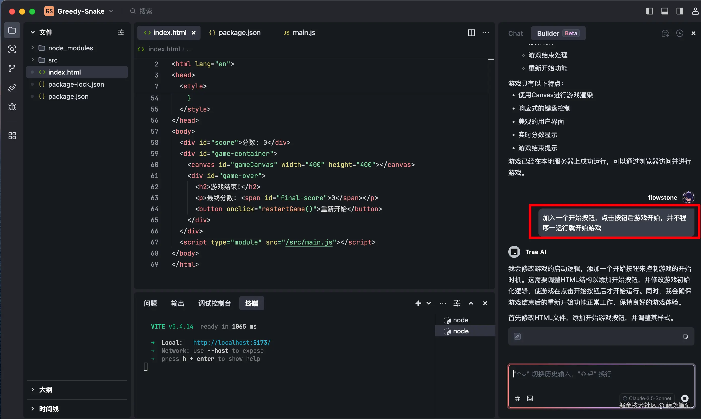Open the source control branch icon

tap(12, 68)
